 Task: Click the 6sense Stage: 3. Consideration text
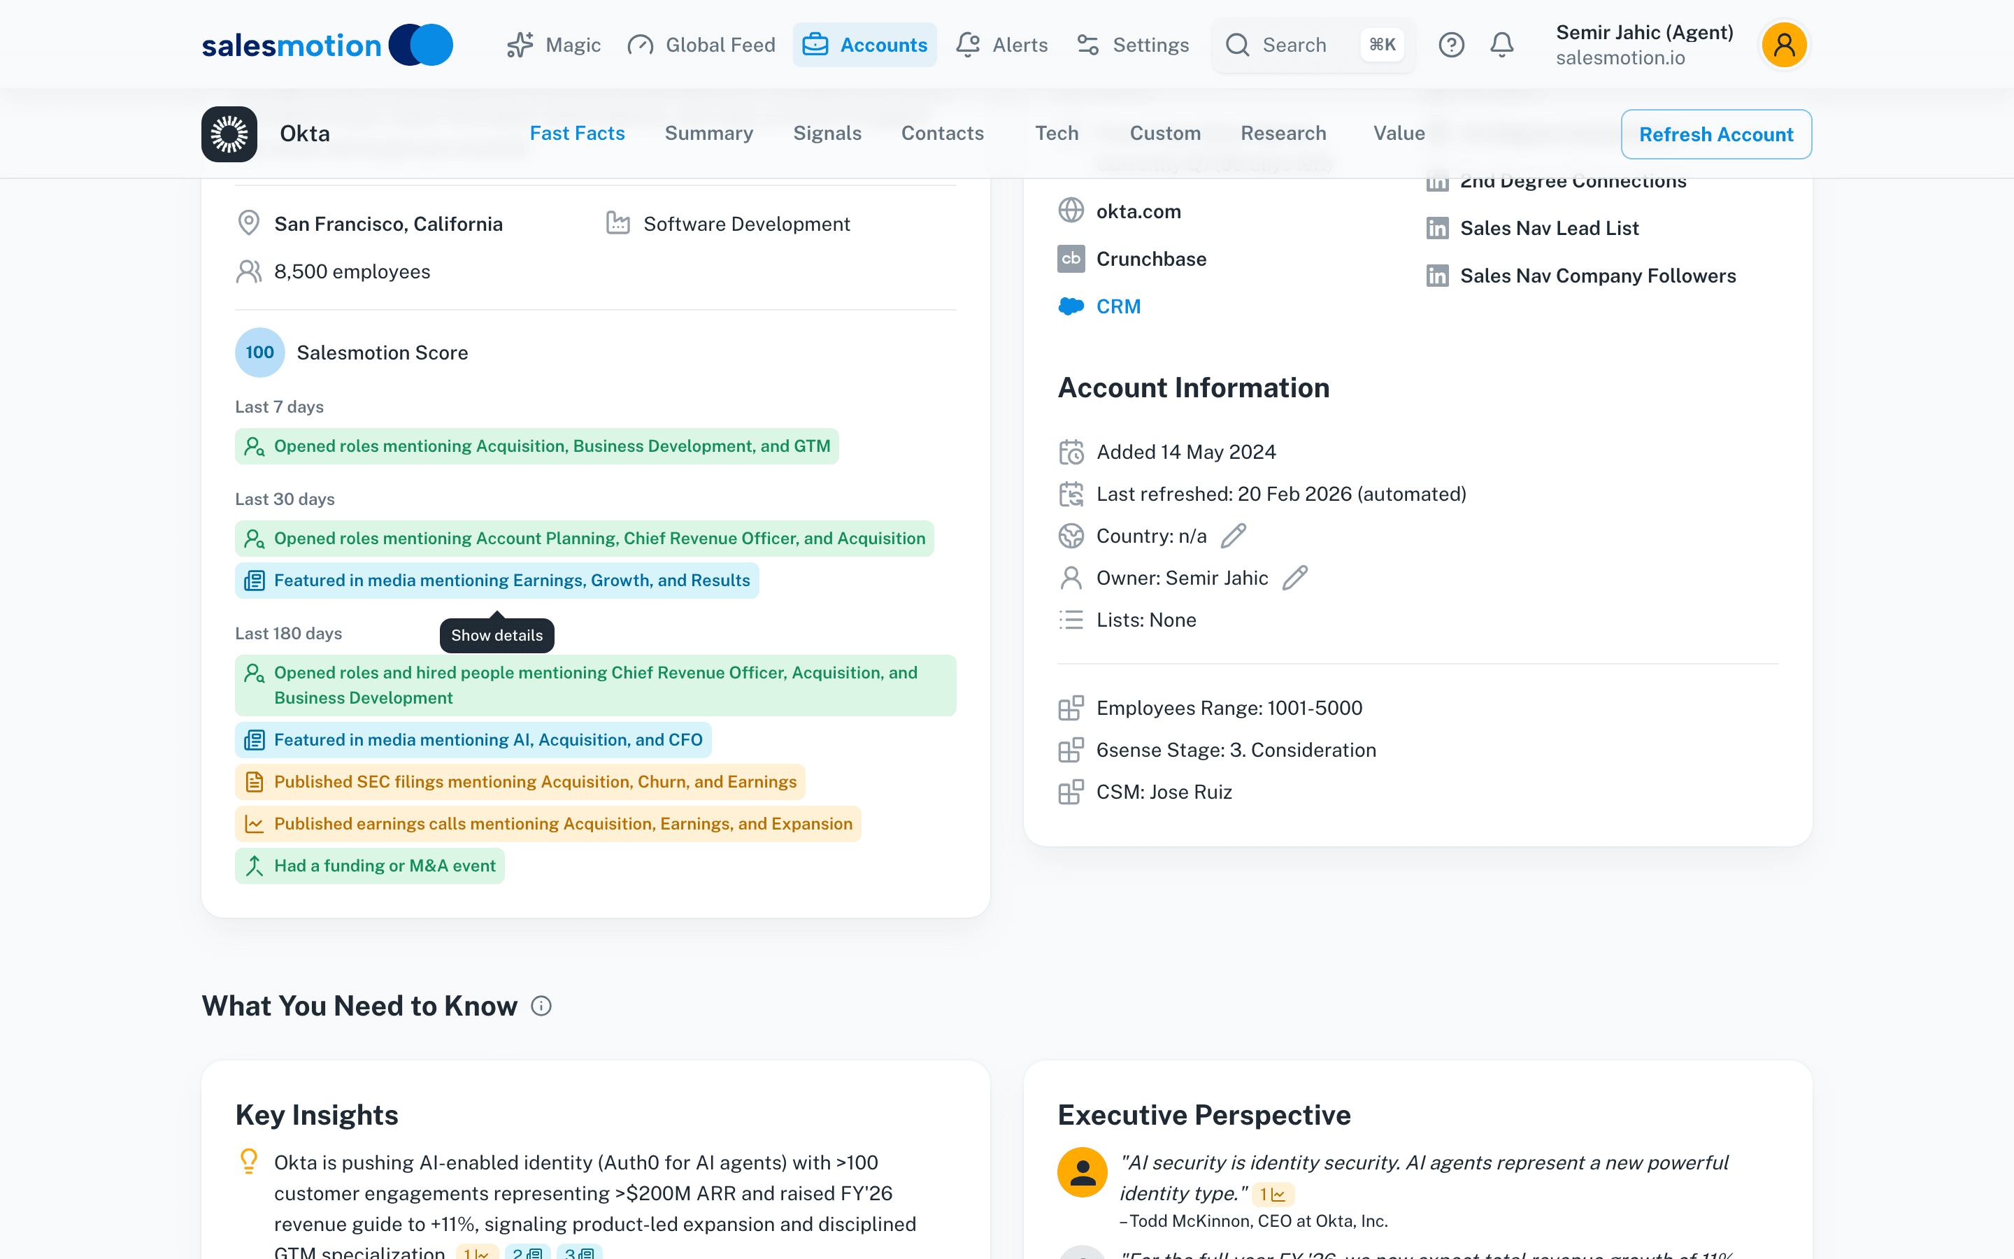(1236, 751)
